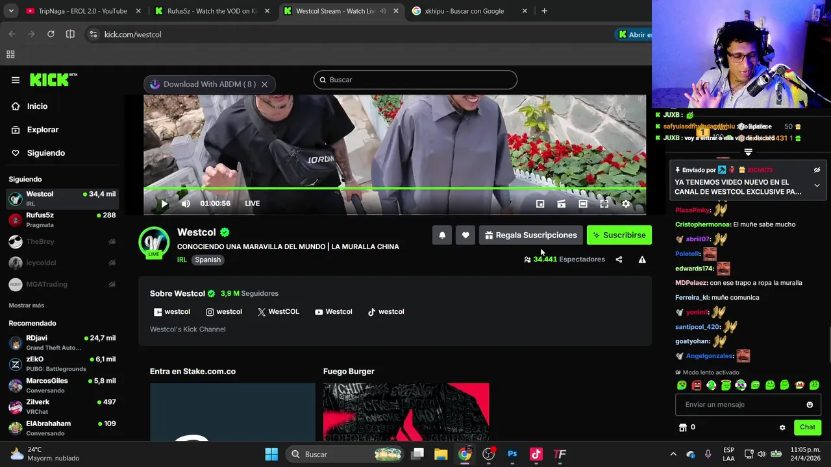The image size is (831, 467).
Task: Open the browser apps grid icon
Action: (x=10, y=54)
